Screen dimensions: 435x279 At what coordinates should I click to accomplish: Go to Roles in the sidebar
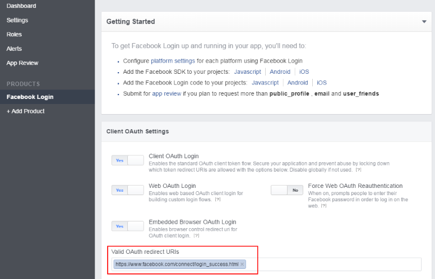point(14,34)
